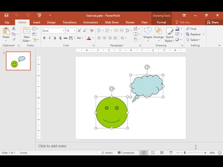Image resolution: width=223 pixels, height=167 pixels.
Task: Open Text Direction menu
Action: [137, 29]
